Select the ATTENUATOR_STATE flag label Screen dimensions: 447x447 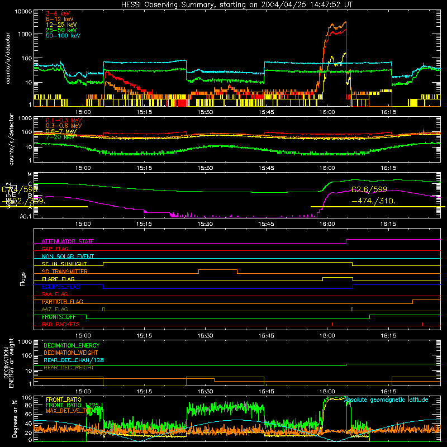point(68,241)
